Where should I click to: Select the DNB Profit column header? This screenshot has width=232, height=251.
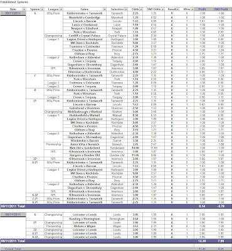click(221, 9)
